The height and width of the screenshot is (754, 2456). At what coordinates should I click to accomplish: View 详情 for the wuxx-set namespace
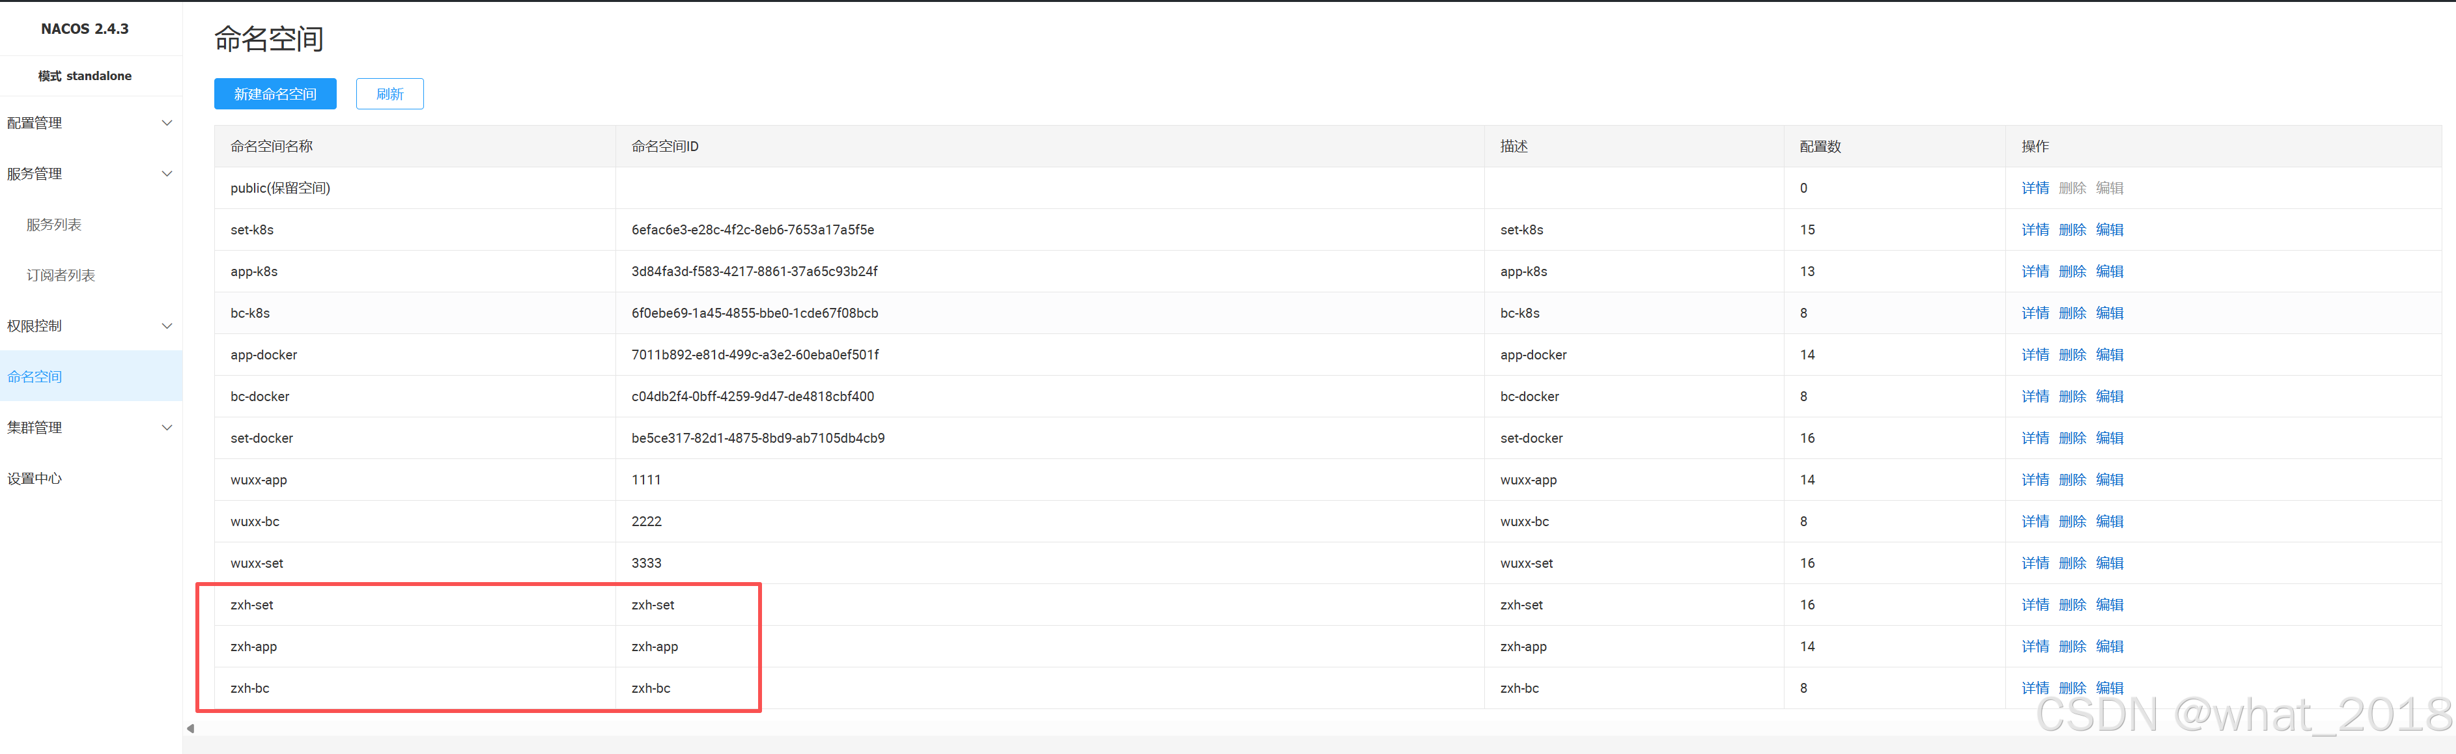point(2035,563)
